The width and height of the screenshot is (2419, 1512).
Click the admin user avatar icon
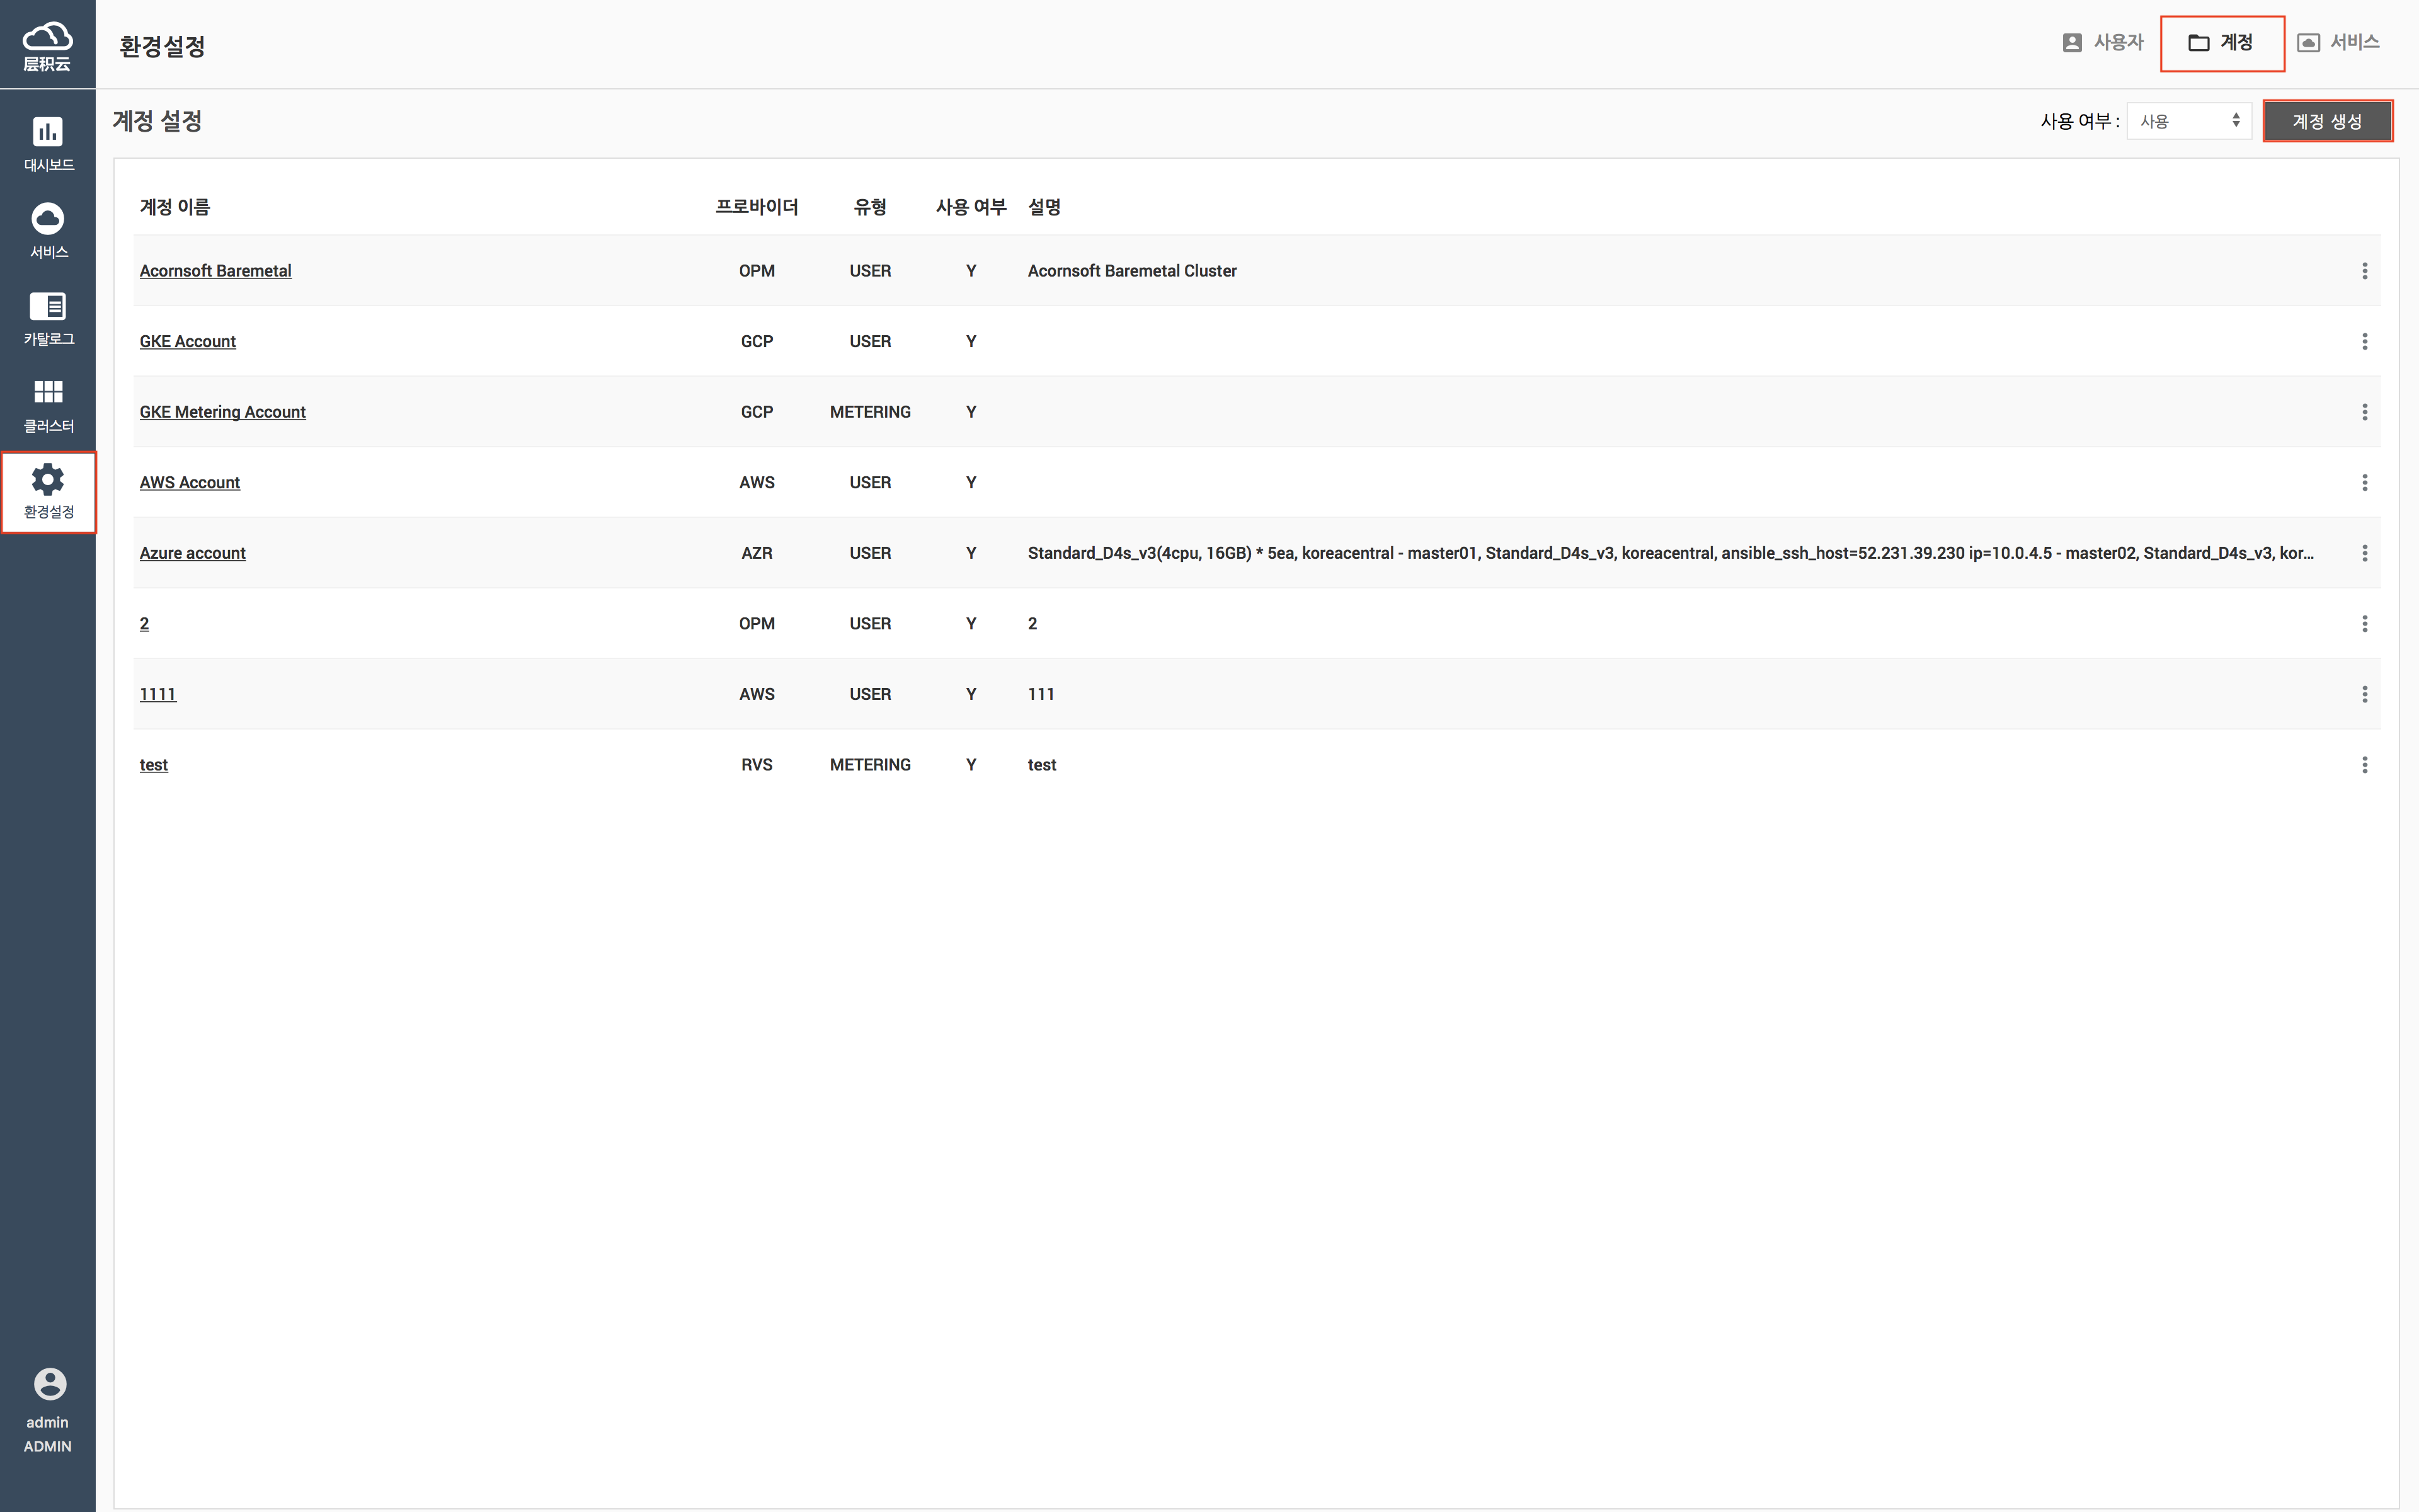point(49,1384)
